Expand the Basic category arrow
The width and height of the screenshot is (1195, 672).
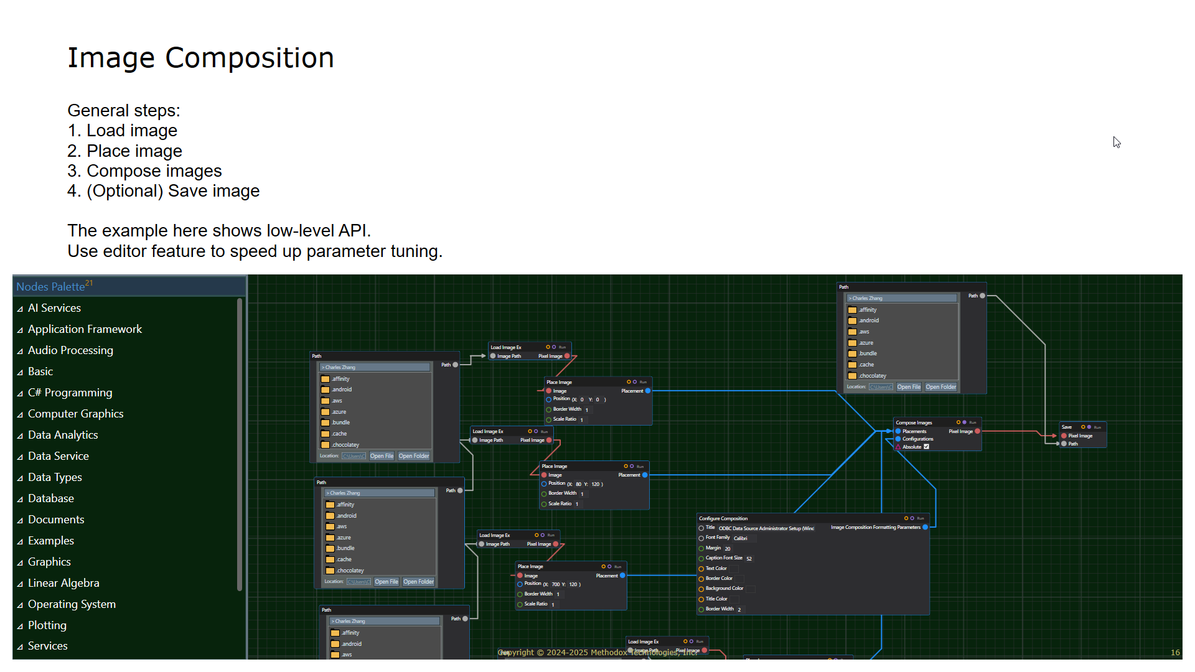(x=20, y=372)
